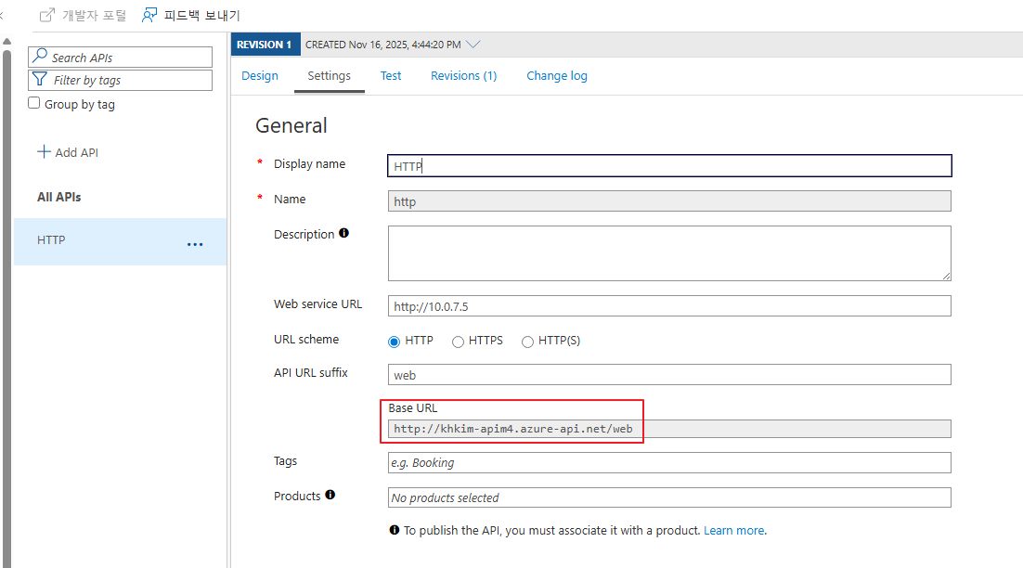Click the magnifier icon in Search APIs
The width and height of the screenshot is (1023, 568).
(40, 56)
